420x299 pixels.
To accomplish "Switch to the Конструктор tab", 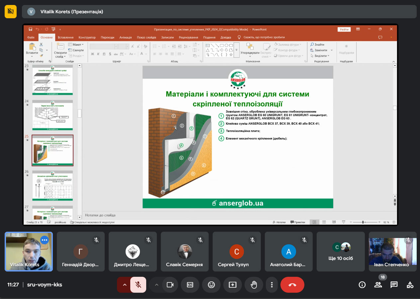I will [x=87, y=37].
